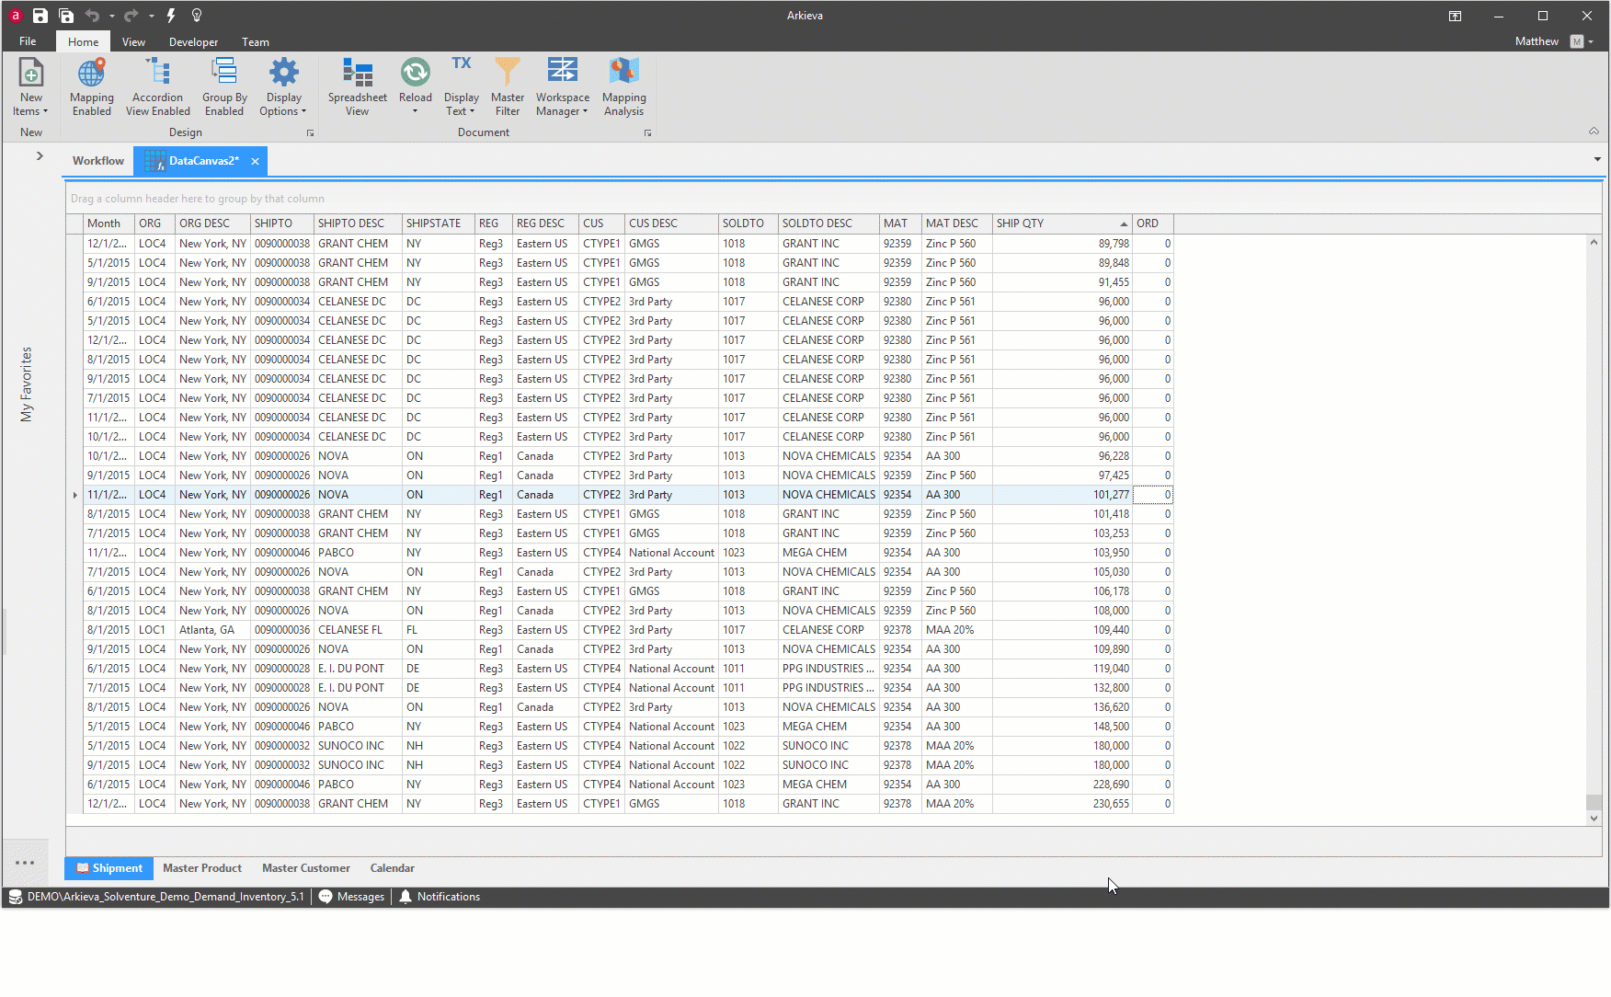Open the document tabs list dropdown
1611x997 pixels.
coord(1597,160)
